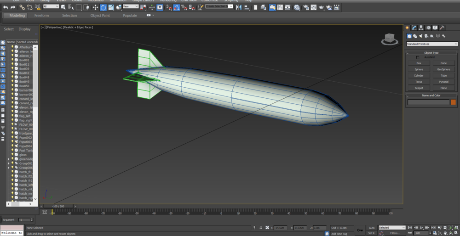Image resolution: width=460 pixels, height=236 pixels.
Task: Click the Pyramid primitive button
Action: [443, 82]
